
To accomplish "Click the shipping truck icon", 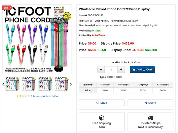I will click(150, 118).
